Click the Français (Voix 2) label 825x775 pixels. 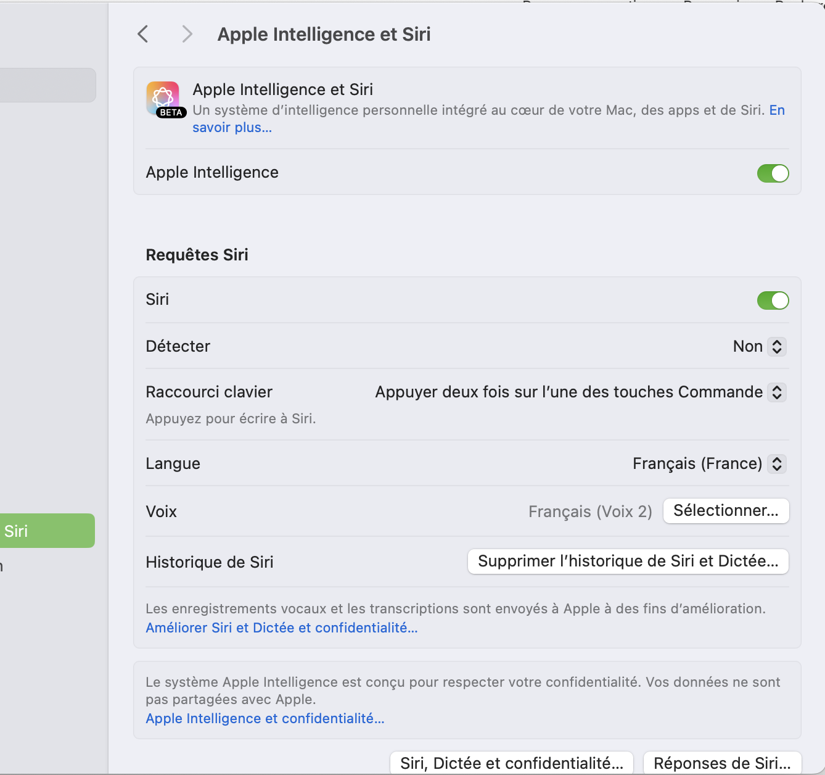tap(589, 512)
